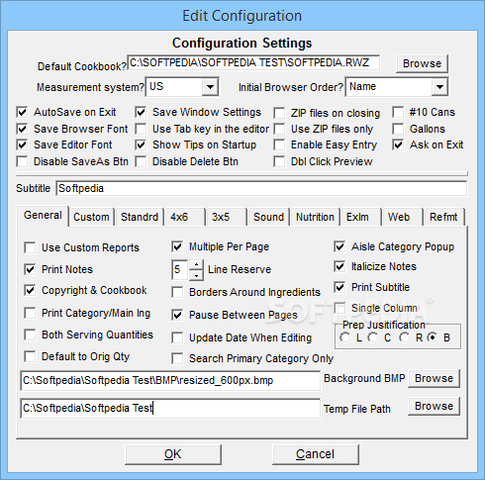This screenshot has height=480, width=485.
Task: Open the 3x5 tab
Action: (227, 217)
